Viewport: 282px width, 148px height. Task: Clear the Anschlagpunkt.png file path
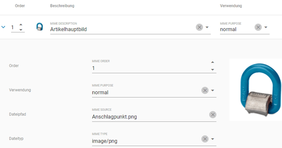[x=213, y=115]
